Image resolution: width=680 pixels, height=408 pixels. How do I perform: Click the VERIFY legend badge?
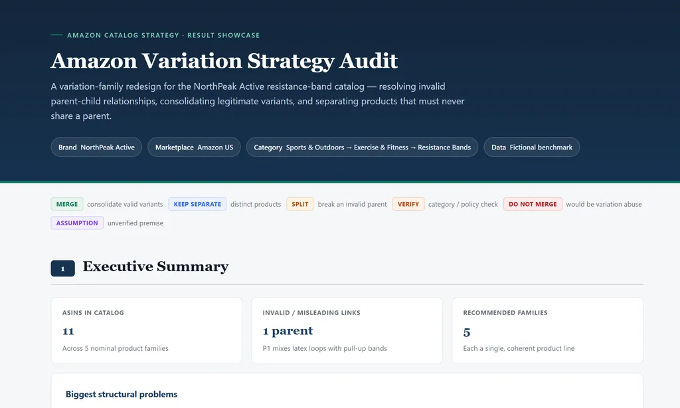click(408, 204)
